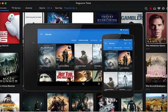Open the desktop search magnifier icon
This screenshot has height=112, width=168.
coord(146,9)
